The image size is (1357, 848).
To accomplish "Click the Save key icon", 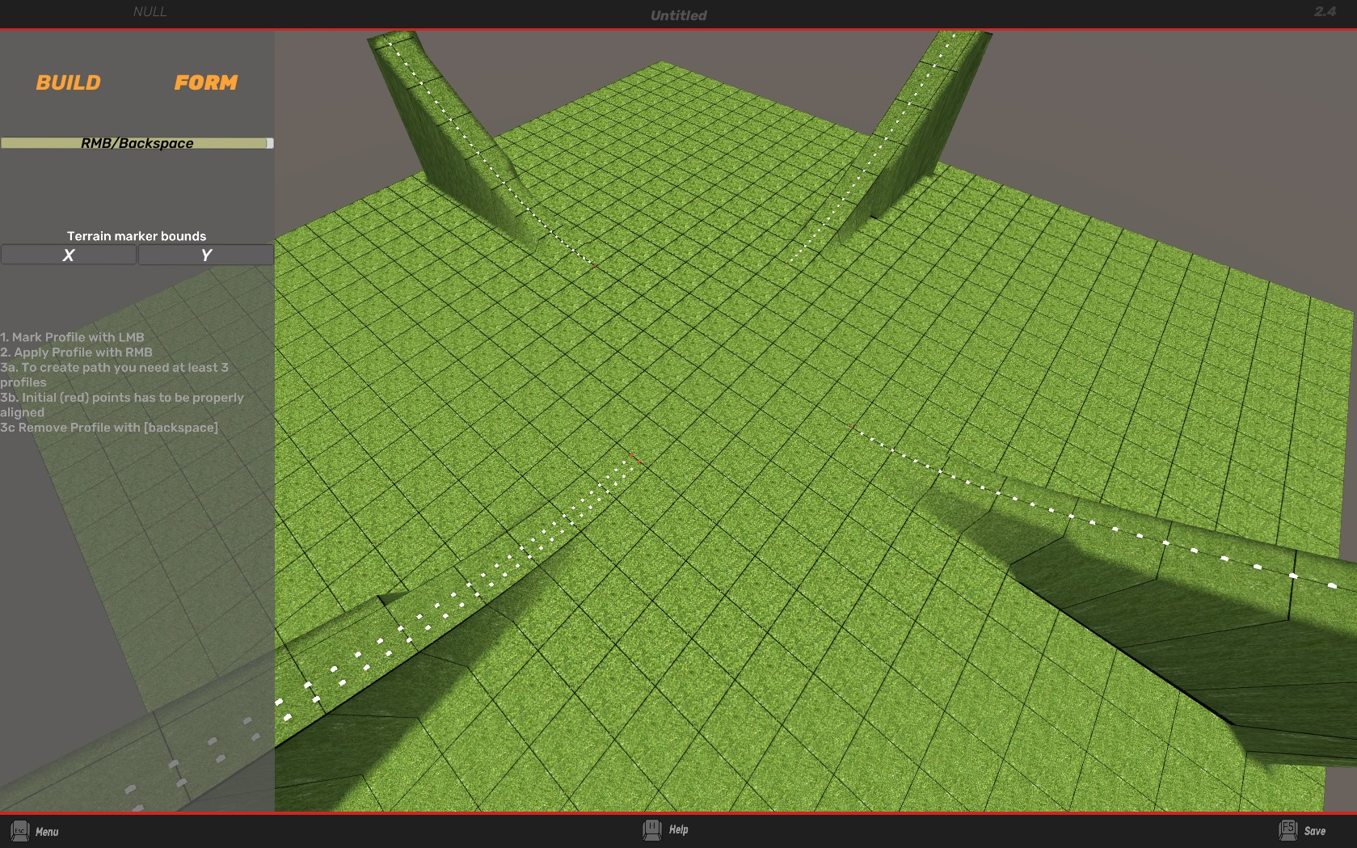I will (x=1288, y=830).
